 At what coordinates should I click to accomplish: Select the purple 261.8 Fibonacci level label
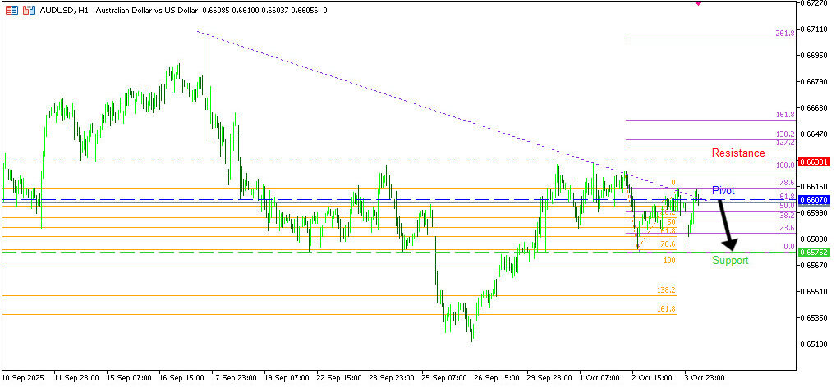coord(784,34)
